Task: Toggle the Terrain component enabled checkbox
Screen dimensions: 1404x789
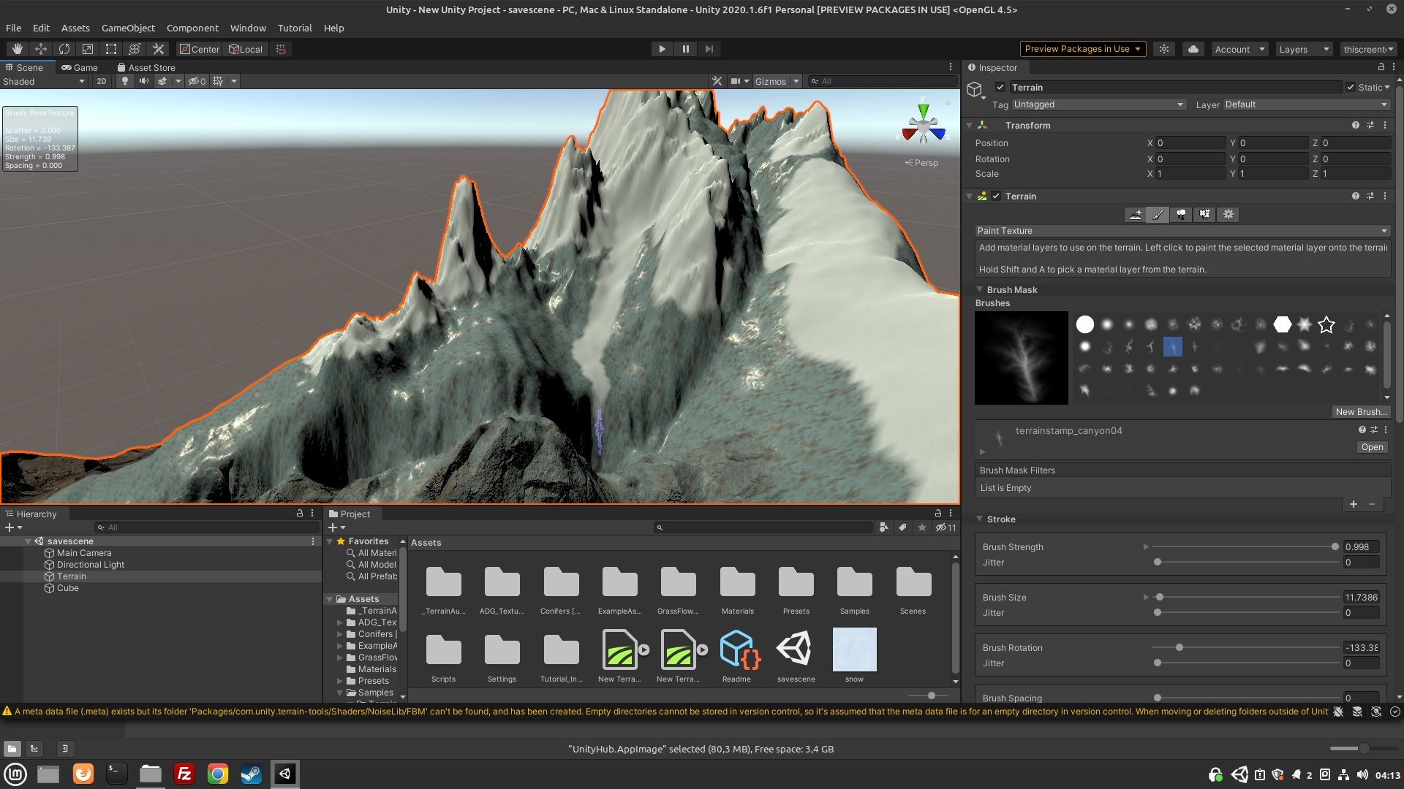Action: [x=996, y=196]
